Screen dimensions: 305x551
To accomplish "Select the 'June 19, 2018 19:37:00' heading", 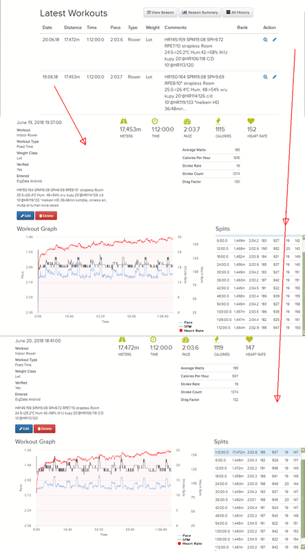I will tap(39, 123).
